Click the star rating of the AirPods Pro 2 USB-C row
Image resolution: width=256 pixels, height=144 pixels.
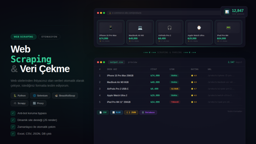click(x=193, y=89)
